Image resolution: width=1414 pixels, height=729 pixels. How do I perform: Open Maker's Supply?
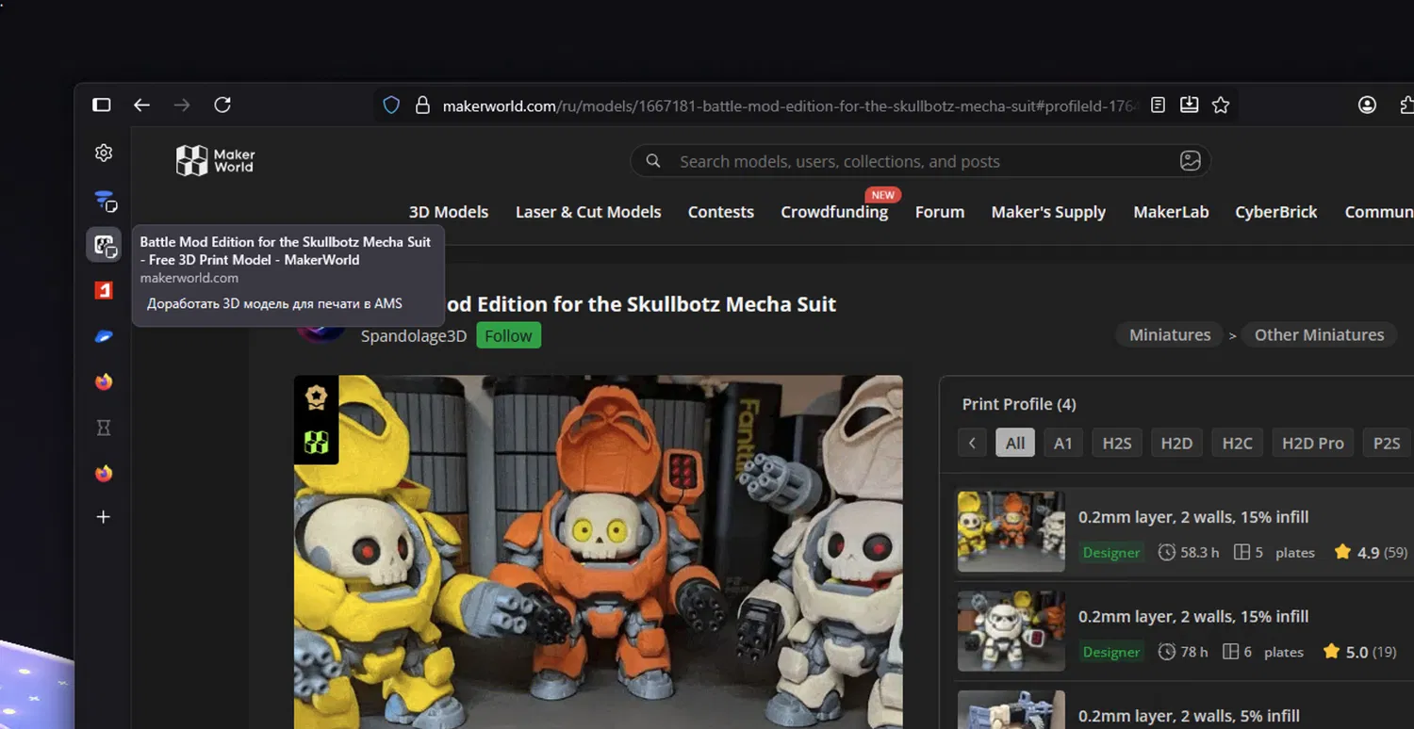(1048, 212)
